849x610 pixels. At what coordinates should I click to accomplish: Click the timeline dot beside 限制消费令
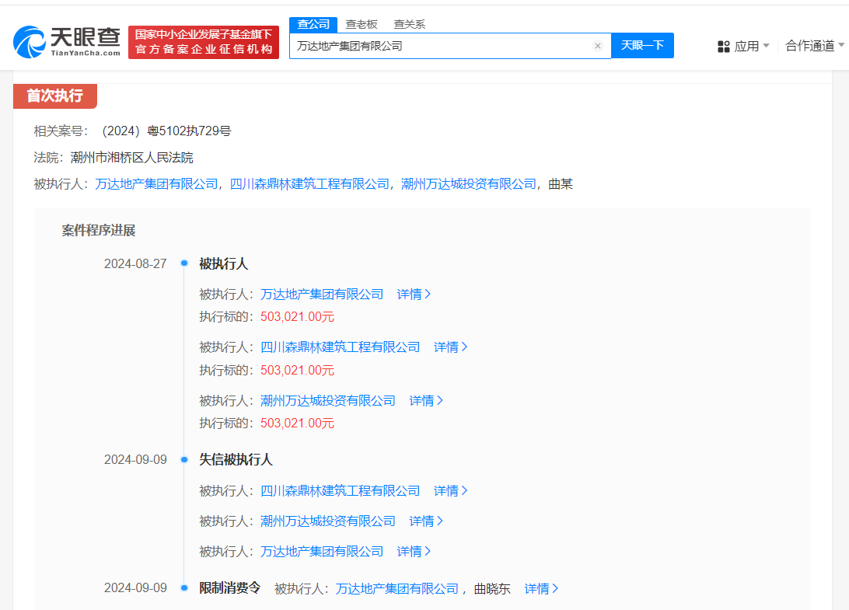(183, 587)
